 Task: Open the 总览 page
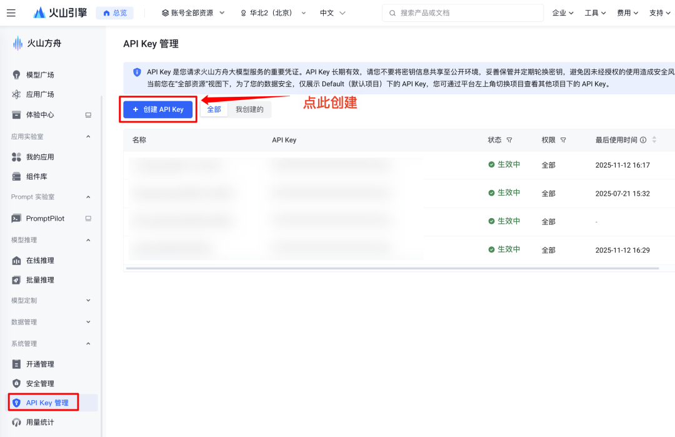tap(114, 12)
